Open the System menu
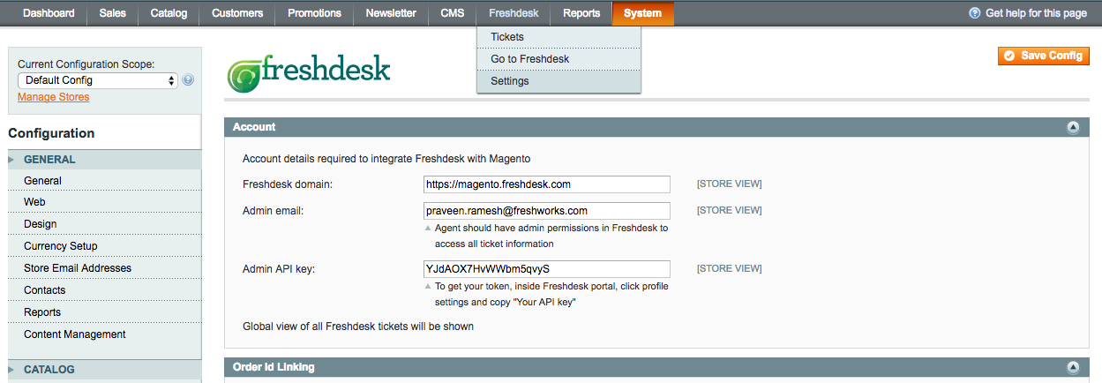The height and width of the screenshot is (383, 1102). [x=642, y=13]
